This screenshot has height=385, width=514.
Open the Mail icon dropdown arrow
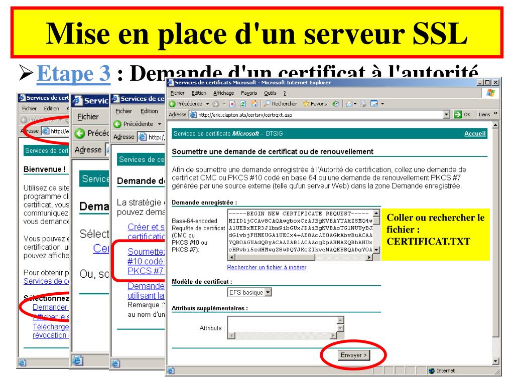(x=355, y=104)
